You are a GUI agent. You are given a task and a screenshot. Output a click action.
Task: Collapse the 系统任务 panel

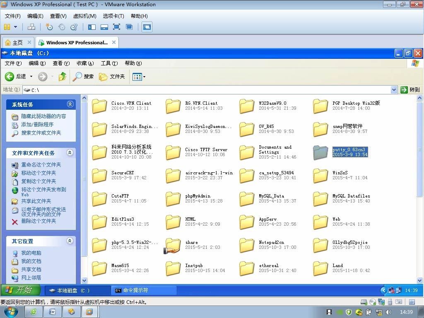70,104
